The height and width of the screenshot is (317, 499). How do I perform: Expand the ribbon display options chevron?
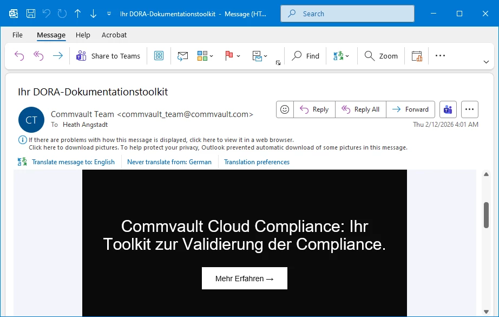(x=486, y=62)
